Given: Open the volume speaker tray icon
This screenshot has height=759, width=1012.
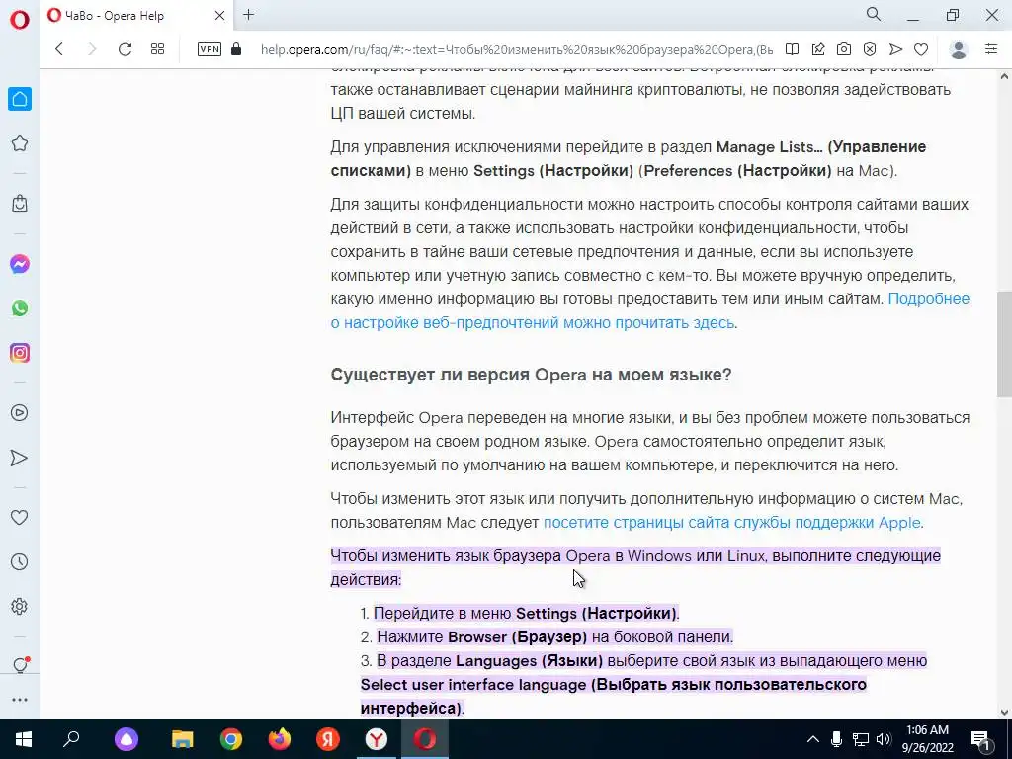Looking at the screenshot, I should [x=884, y=739].
